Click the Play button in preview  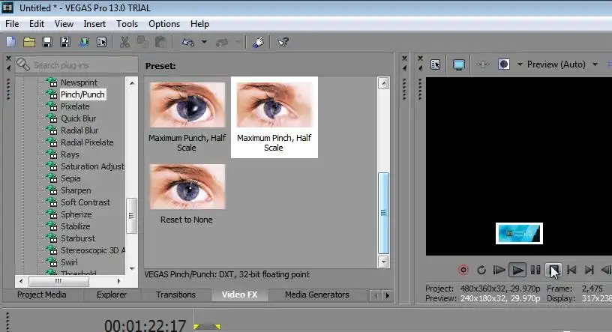pos(517,270)
